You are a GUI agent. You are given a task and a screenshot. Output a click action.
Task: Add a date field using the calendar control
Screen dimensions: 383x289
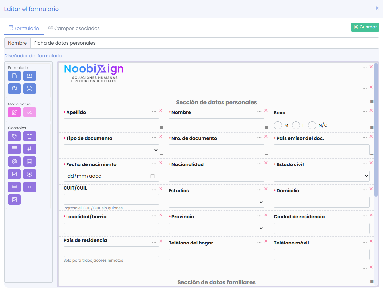click(29, 162)
